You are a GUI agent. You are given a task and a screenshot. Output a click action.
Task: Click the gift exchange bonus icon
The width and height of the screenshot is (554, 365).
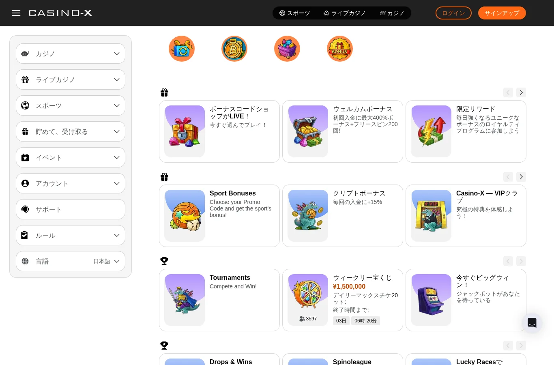click(182, 49)
